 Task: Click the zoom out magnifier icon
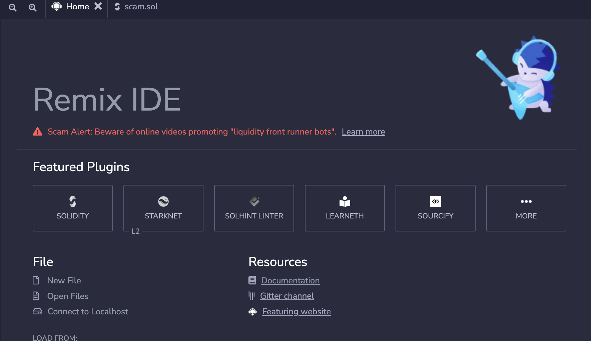pyautogui.click(x=13, y=7)
